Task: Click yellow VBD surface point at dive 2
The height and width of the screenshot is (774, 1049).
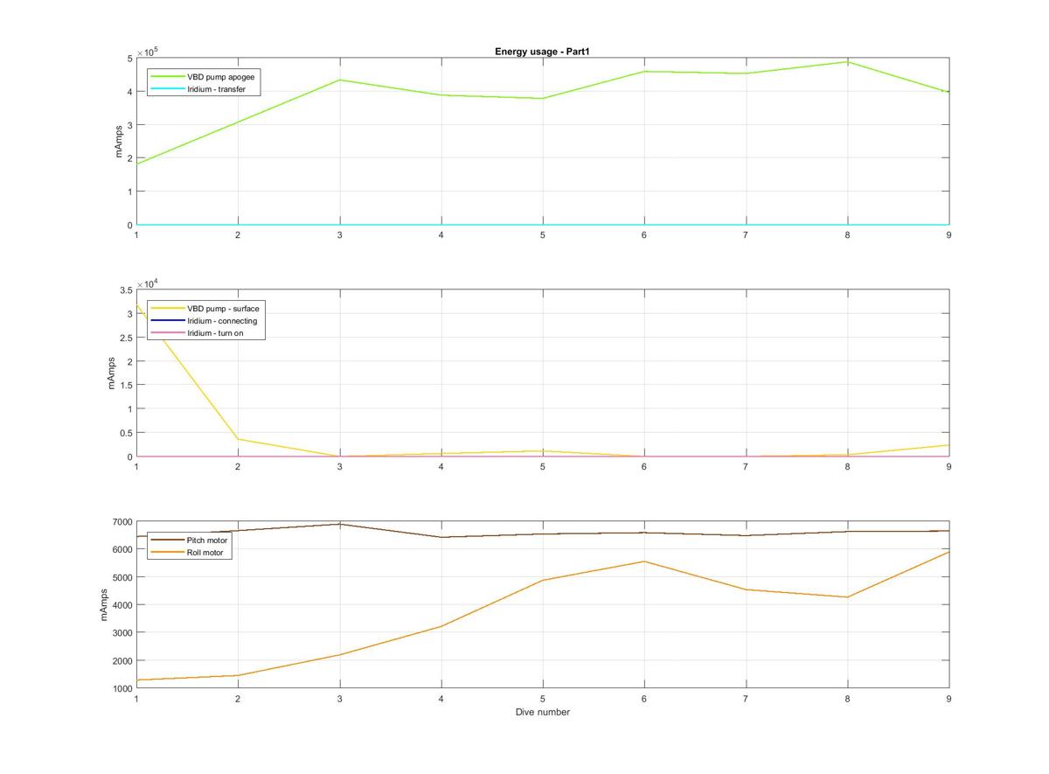Action: tap(238, 439)
